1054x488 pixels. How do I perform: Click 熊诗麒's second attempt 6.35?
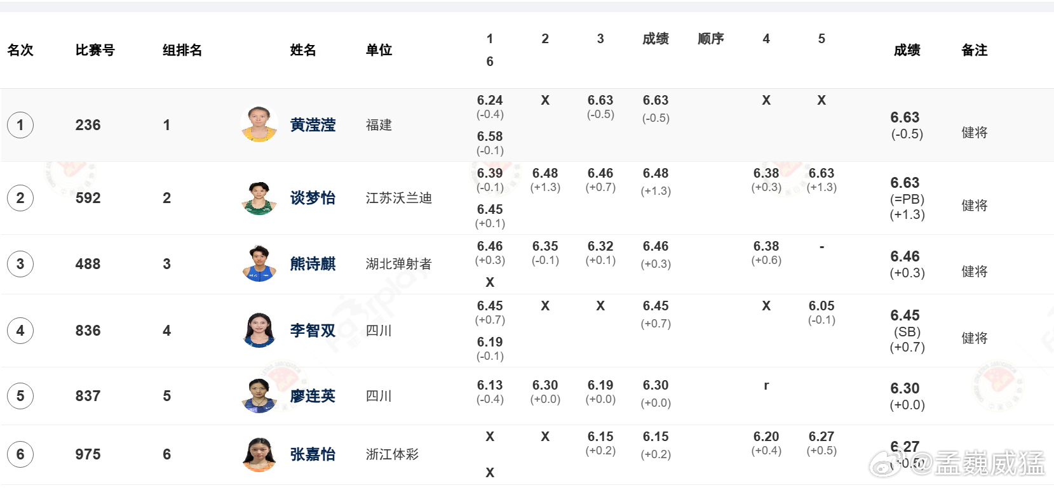click(x=545, y=246)
